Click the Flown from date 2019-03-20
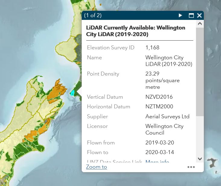The width and height of the screenshot is (221, 186). pyautogui.click(x=159, y=143)
